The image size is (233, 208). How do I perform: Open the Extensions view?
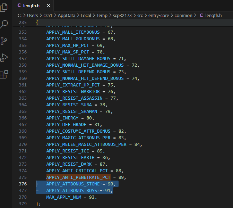(x=4, y=74)
